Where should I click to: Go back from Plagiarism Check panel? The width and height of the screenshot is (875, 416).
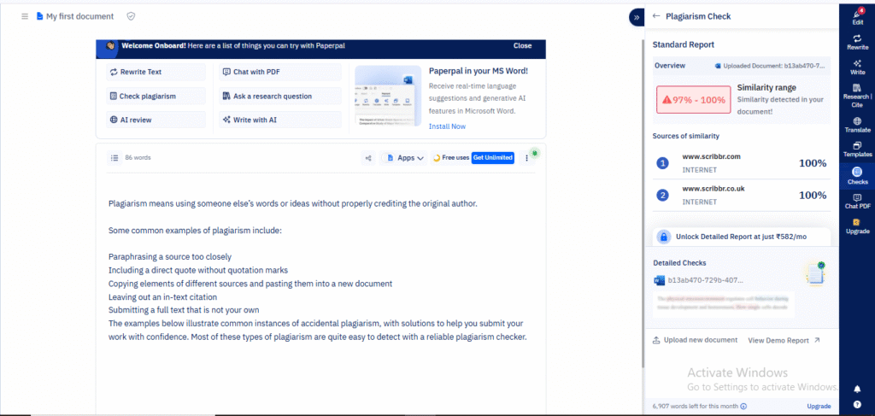point(656,16)
